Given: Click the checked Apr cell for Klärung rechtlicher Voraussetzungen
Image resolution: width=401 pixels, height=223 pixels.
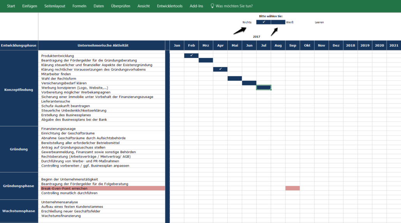Looking at the screenshot, I should (220, 69).
